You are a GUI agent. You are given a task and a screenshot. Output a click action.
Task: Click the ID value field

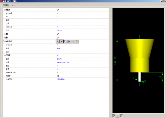pyautogui.click(x=82, y=17)
